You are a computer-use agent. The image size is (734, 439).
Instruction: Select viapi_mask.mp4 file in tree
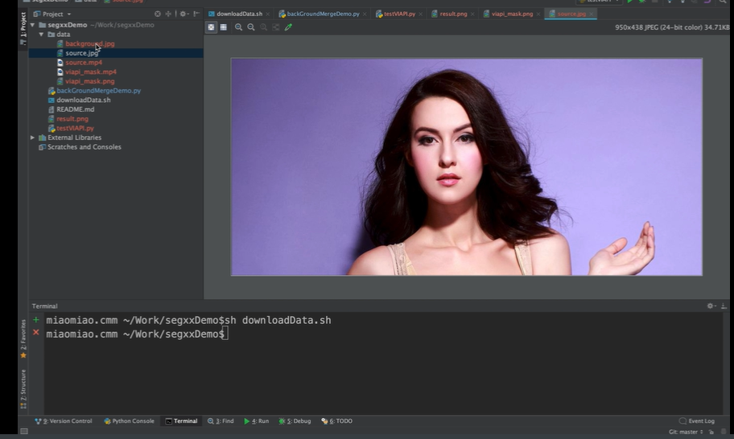(x=90, y=72)
